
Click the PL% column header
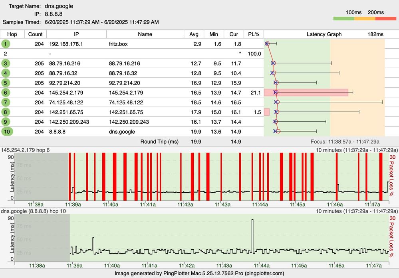pos(254,34)
